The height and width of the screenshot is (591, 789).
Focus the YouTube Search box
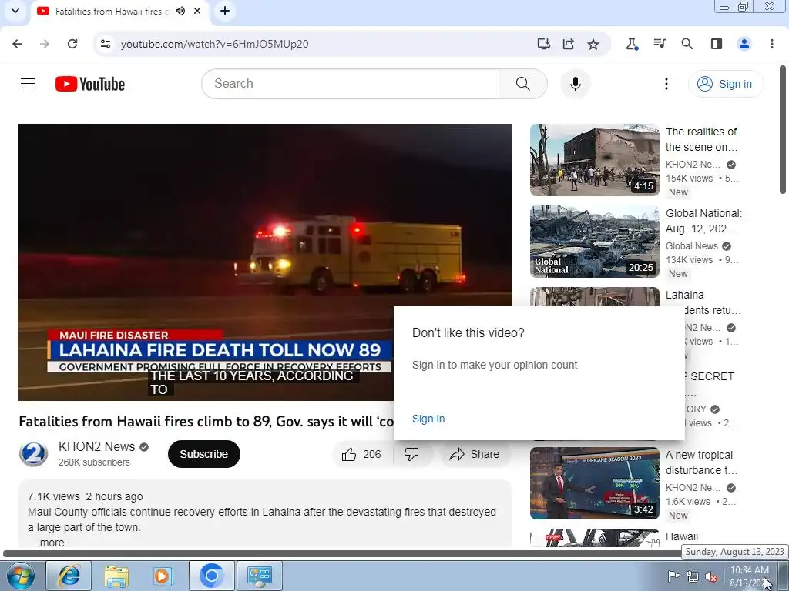coord(350,83)
